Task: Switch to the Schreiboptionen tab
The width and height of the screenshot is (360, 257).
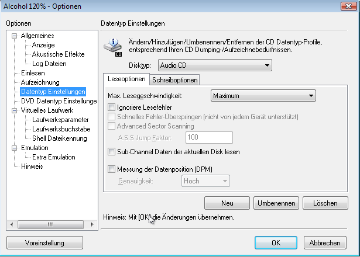Action: tap(174, 80)
